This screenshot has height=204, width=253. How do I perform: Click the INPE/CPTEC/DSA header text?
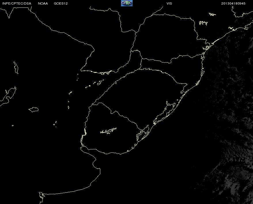(x=17, y=3)
